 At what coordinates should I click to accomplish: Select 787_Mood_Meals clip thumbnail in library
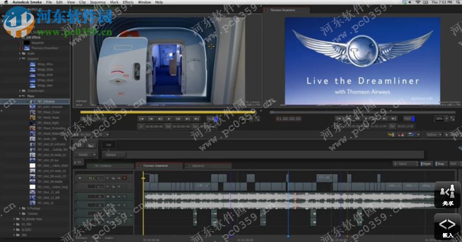(x=32, y=118)
